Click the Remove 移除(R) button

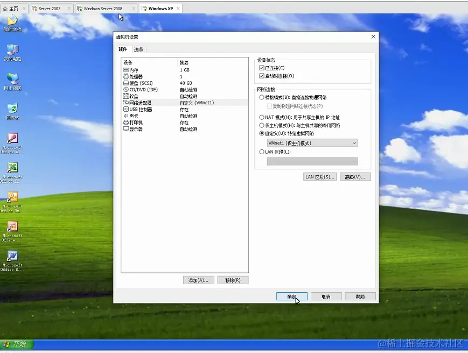233,280
